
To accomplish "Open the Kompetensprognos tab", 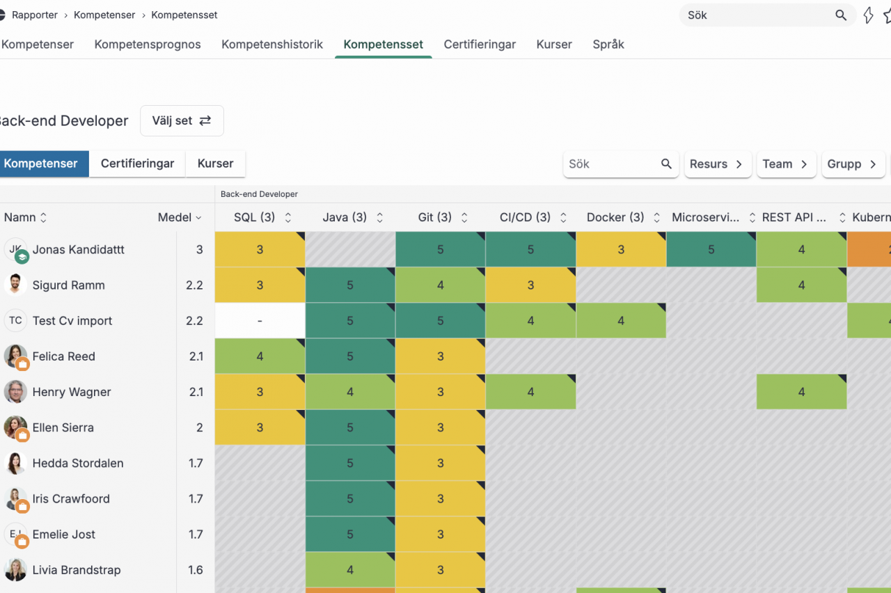I will coord(148,45).
